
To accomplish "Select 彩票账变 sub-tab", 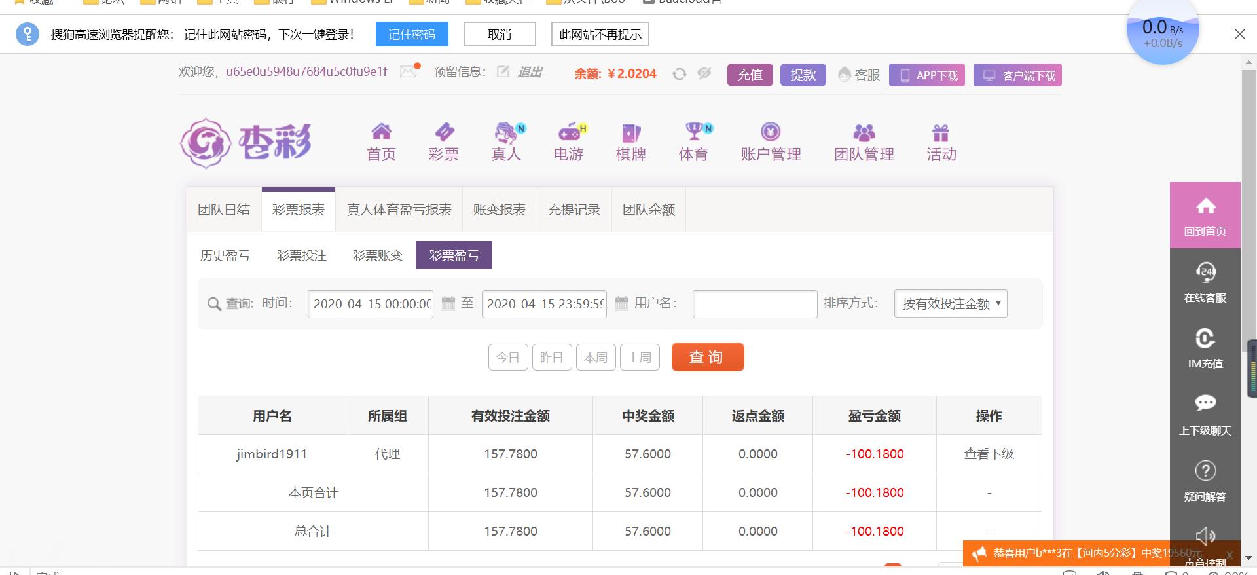I will click(x=378, y=255).
